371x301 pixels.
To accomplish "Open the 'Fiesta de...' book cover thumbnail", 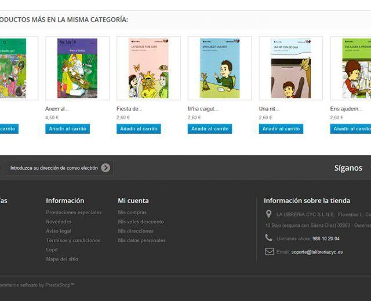I will [148, 68].
